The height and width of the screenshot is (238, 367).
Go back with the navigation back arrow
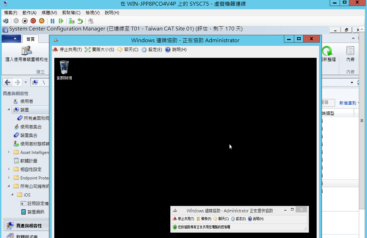7,82
